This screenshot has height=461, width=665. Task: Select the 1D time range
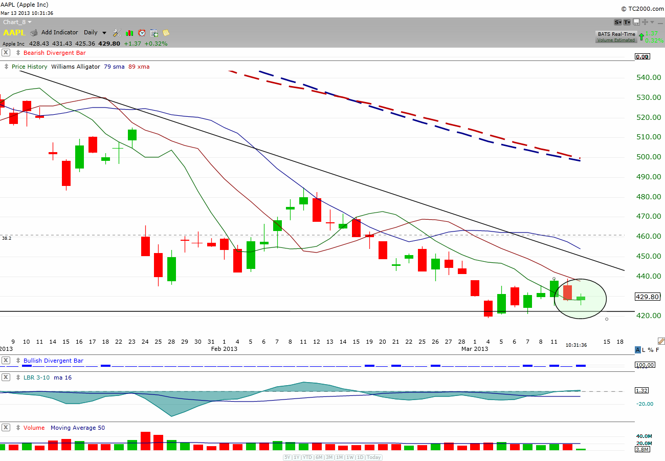[360, 457]
